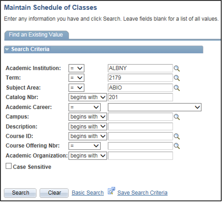Image resolution: width=222 pixels, height=202 pixels.
Task: Open the Catalog Nbr operator dropdown
Action: (88, 97)
